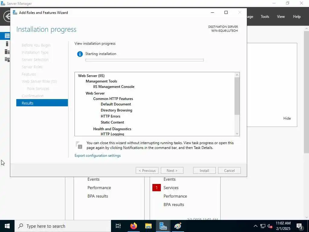Launch Firefox from the taskbar
The width and height of the screenshot is (309, 232).
(x=134, y=226)
